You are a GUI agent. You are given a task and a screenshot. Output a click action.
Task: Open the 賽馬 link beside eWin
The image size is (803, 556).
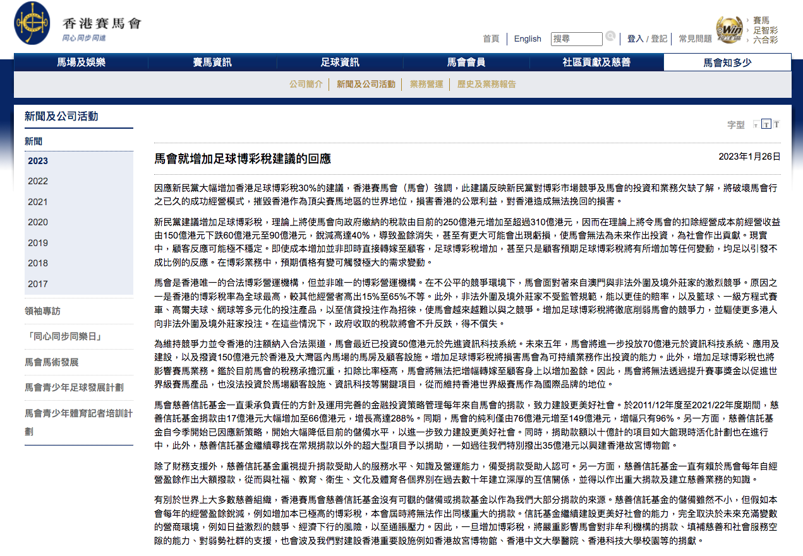click(761, 21)
